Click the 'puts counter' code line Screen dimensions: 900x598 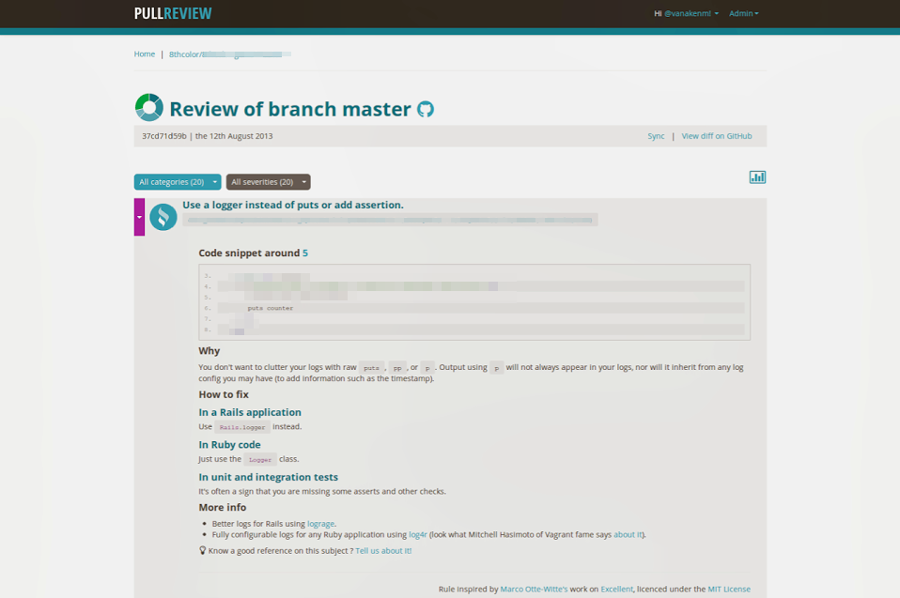[271, 308]
